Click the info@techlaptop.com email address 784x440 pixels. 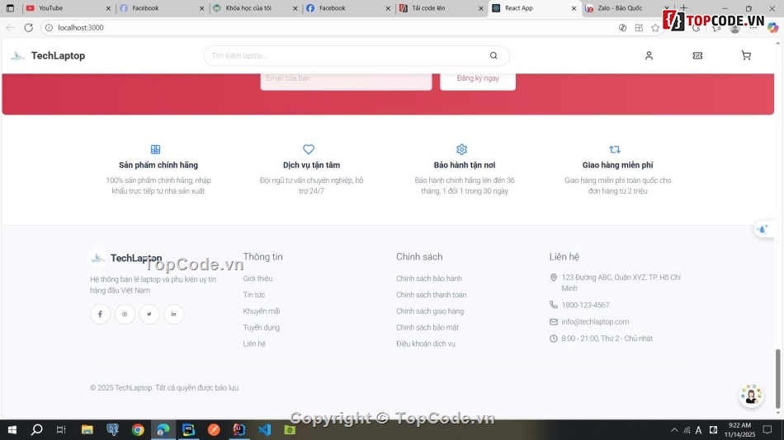click(595, 321)
